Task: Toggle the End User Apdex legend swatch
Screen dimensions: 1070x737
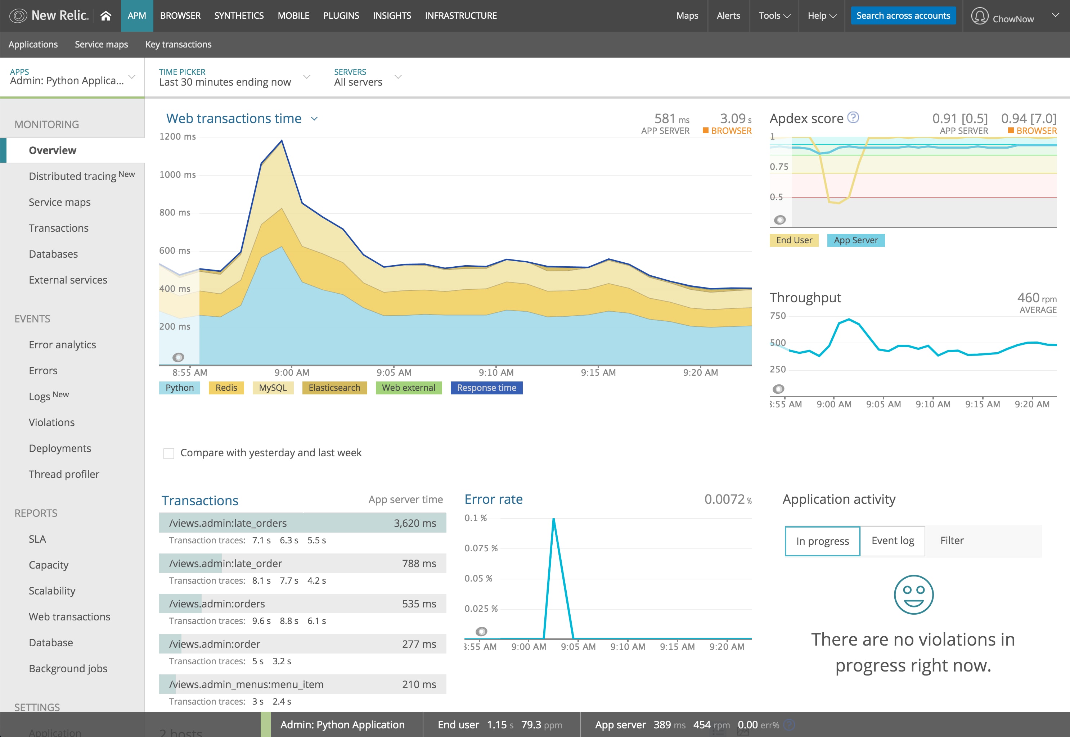Action: [x=794, y=240]
